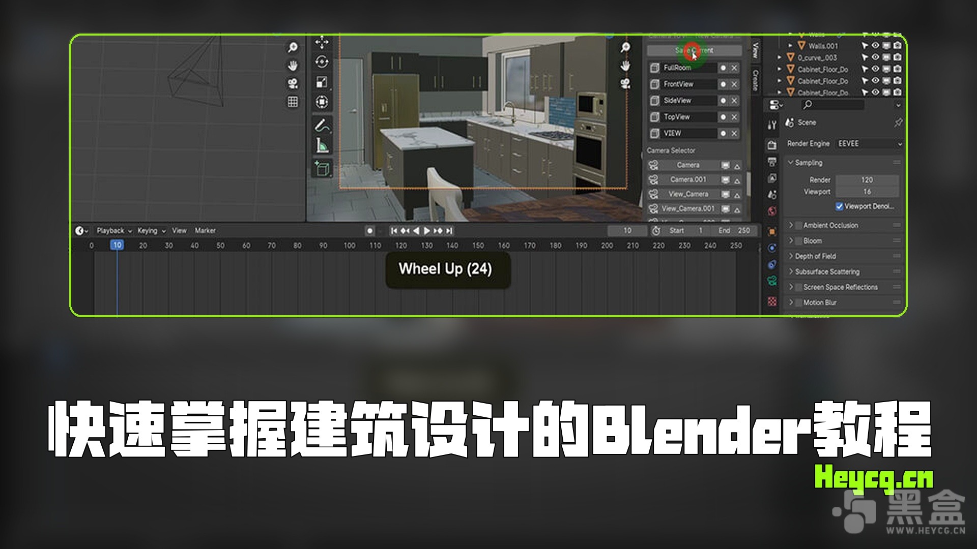Image resolution: width=977 pixels, height=549 pixels.
Task: Select the Camera.001 button in Camera Selector
Action: pyautogui.click(x=688, y=179)
